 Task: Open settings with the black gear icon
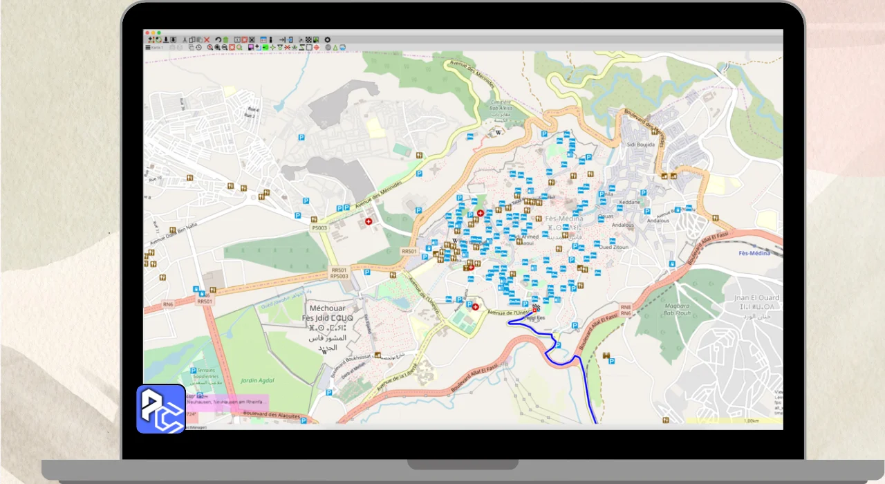point(328,40)
